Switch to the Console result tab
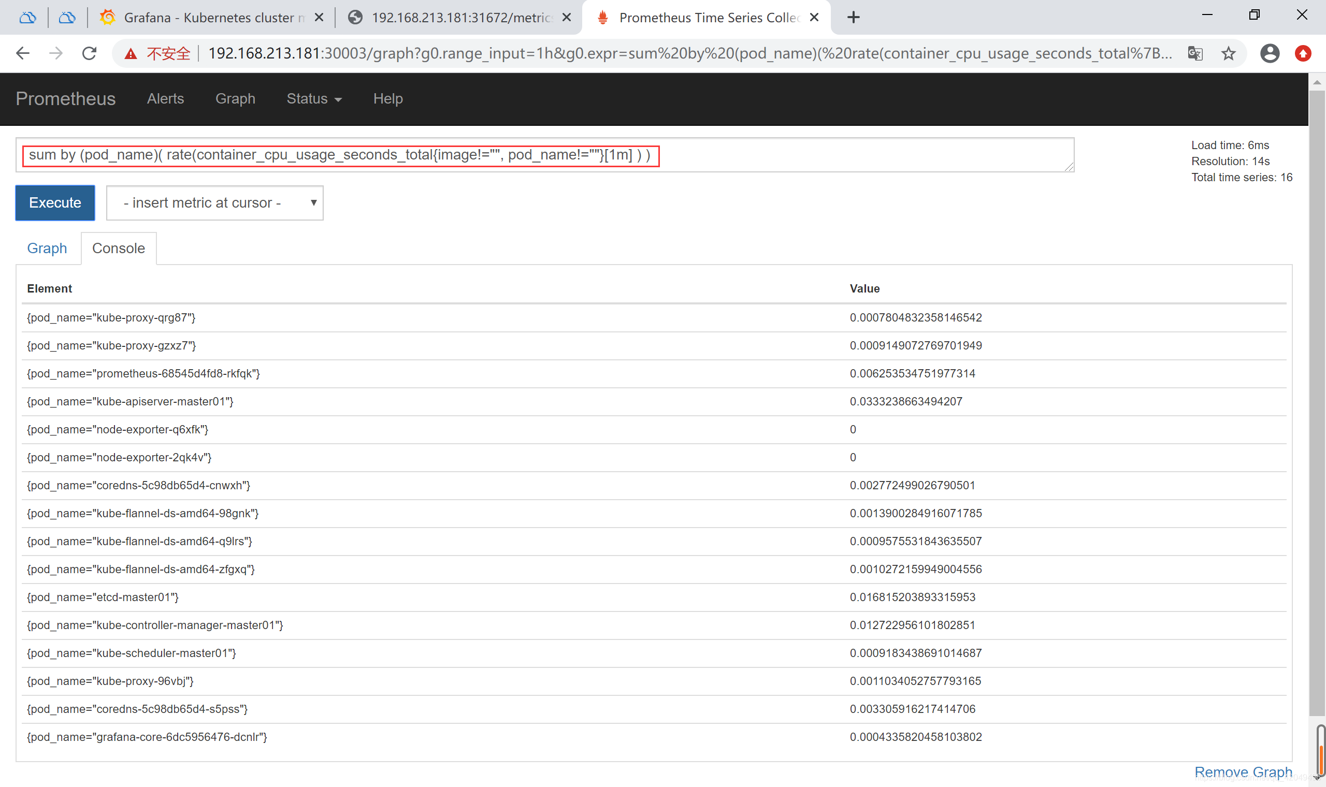The image size is (1326, 787). click(x=119, y=248)
